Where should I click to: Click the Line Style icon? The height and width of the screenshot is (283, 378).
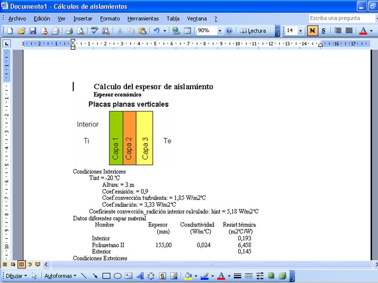click(x=237, y=276)
